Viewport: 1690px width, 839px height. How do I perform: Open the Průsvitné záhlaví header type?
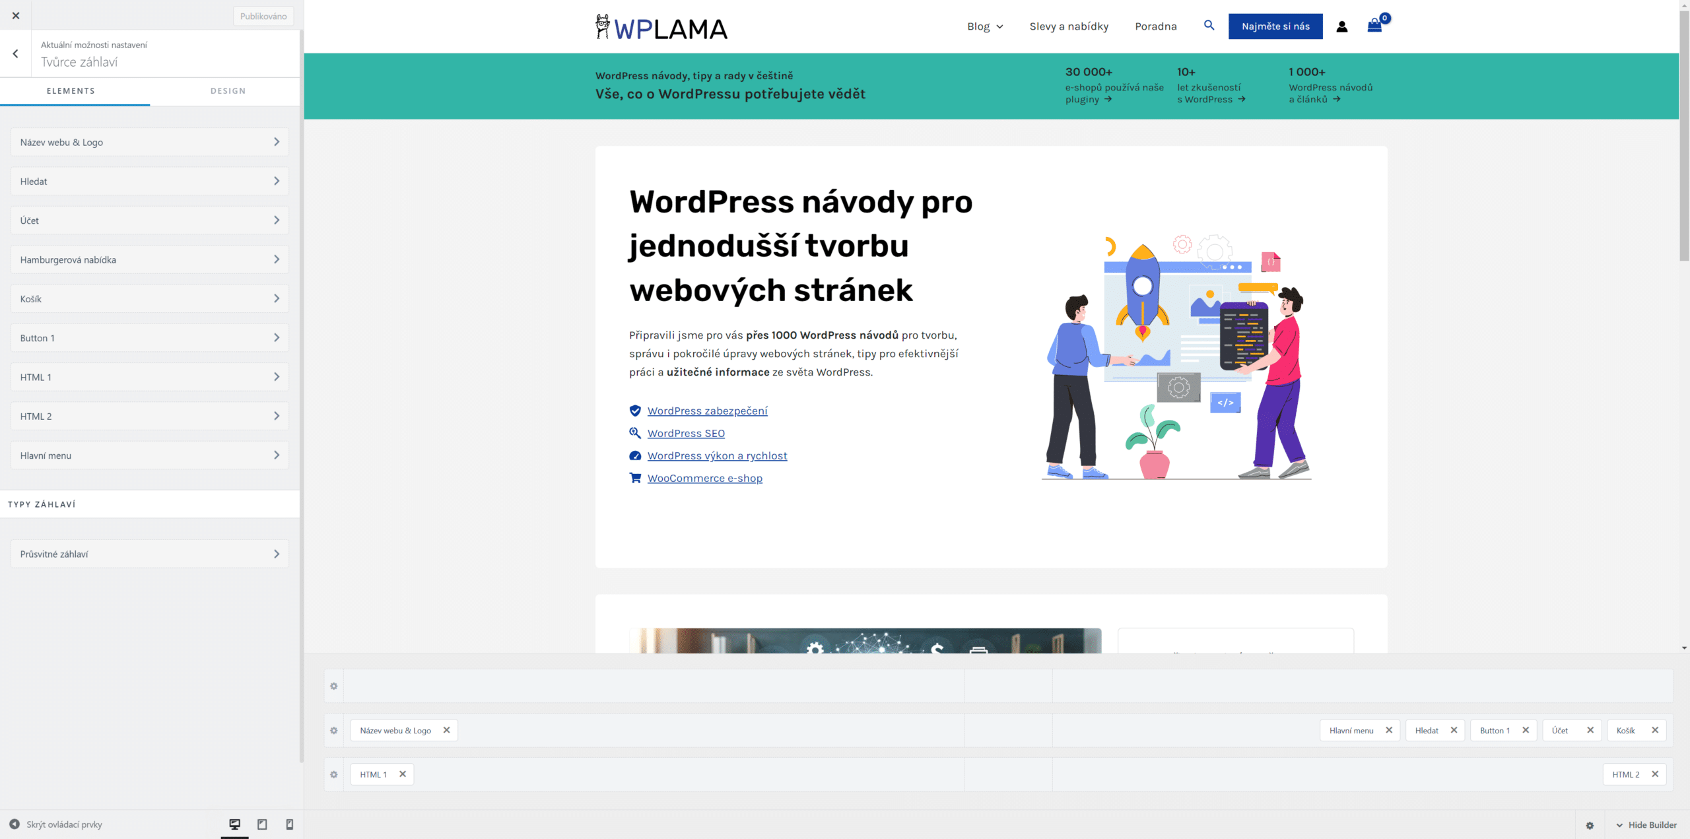point(150,554)
